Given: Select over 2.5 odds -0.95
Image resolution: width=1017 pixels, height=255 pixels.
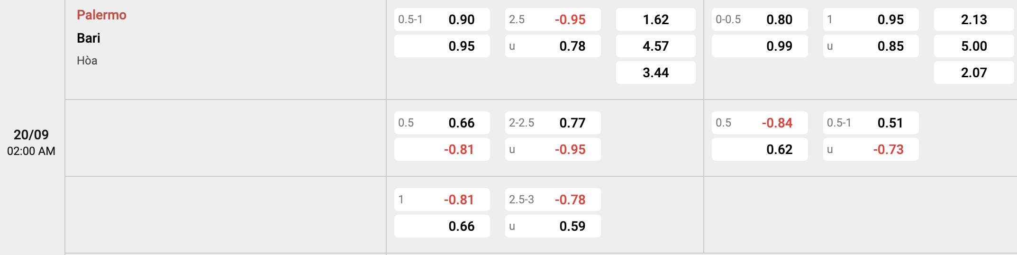Looking at the screenshot, I should click(x=553, y=19).
